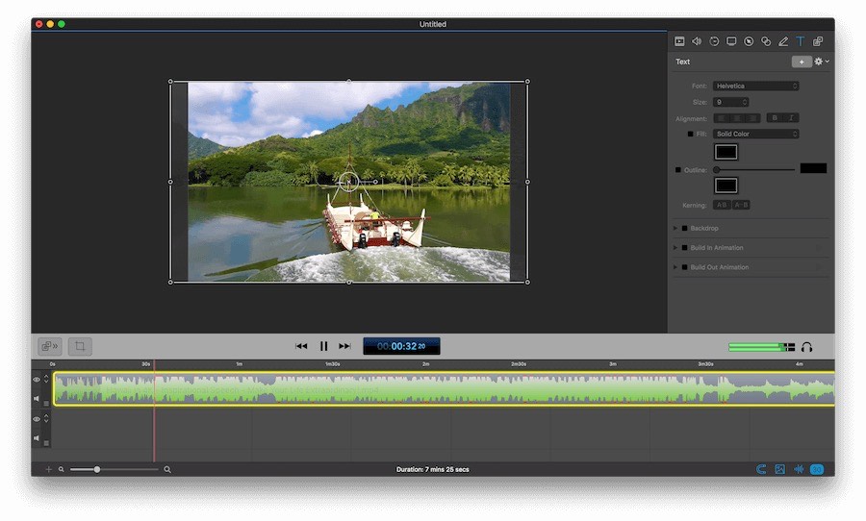Viewport: 866px width, 521px height.
Task: Zoom out timeline with small magnifier
Action: click(62, 470)
